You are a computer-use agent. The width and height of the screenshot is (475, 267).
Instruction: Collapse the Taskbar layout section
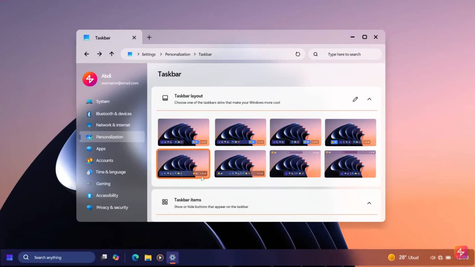(x=369, y=99)
